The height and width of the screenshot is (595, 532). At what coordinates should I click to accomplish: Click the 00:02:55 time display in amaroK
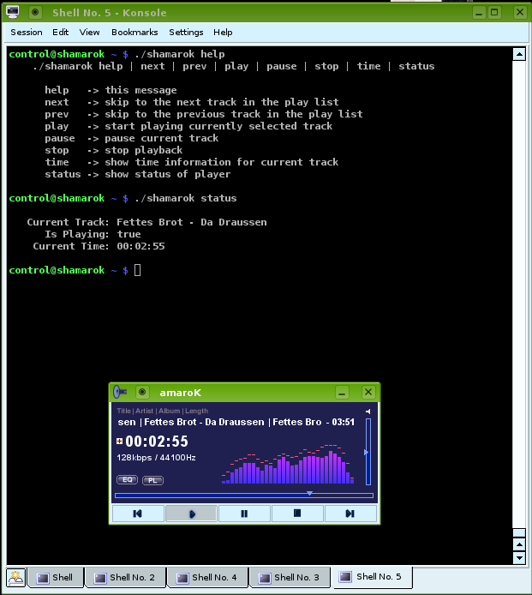click(x=157, y=442)
